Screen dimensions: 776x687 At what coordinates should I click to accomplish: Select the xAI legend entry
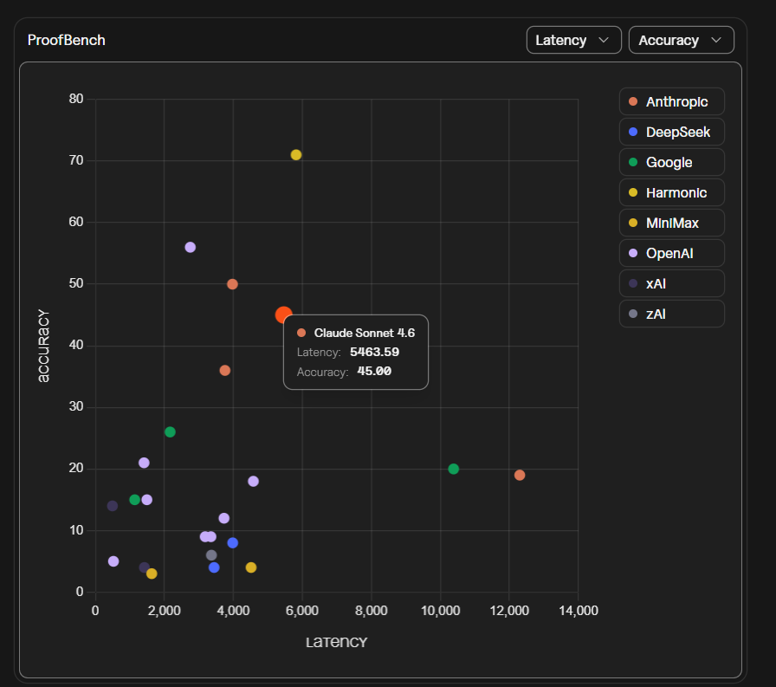[x=671, y=283]
